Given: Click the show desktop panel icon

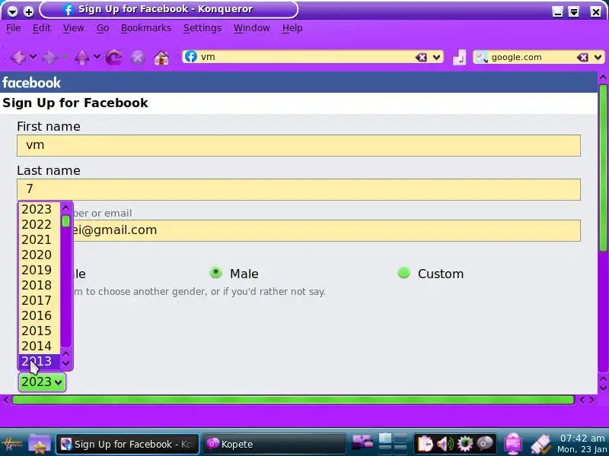Looking at the screenshot, I should (362, 442).
